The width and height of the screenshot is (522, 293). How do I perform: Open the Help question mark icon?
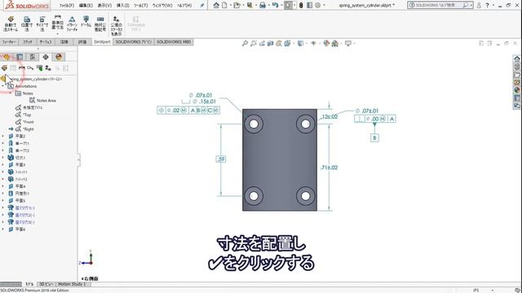pyautogui.click(x=487, y=6)
